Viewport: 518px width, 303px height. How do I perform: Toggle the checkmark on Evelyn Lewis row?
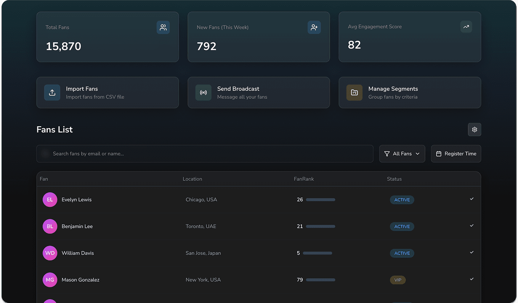pyautogui.click(x=471, y=199)
